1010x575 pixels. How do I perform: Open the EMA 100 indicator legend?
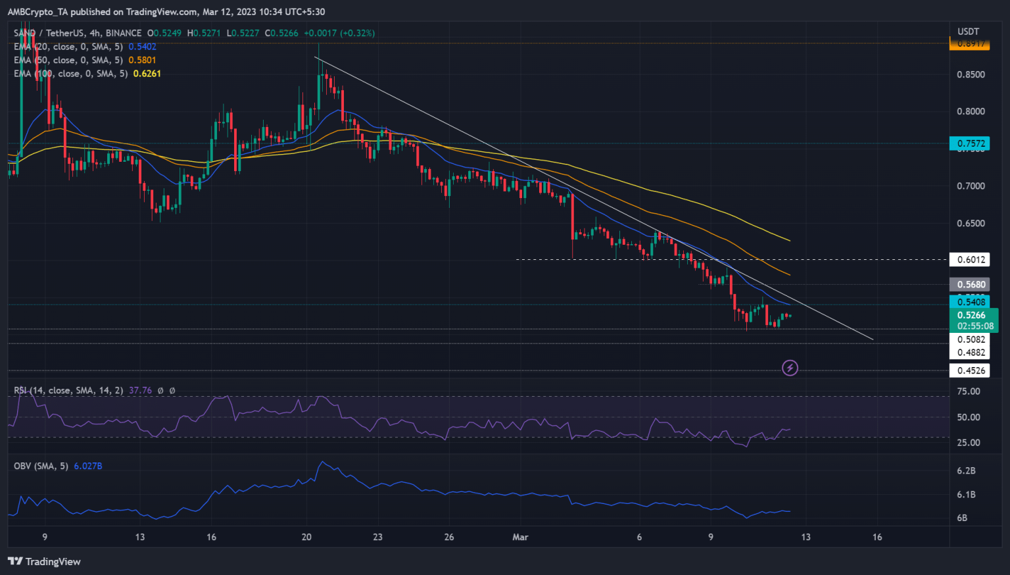71,74
